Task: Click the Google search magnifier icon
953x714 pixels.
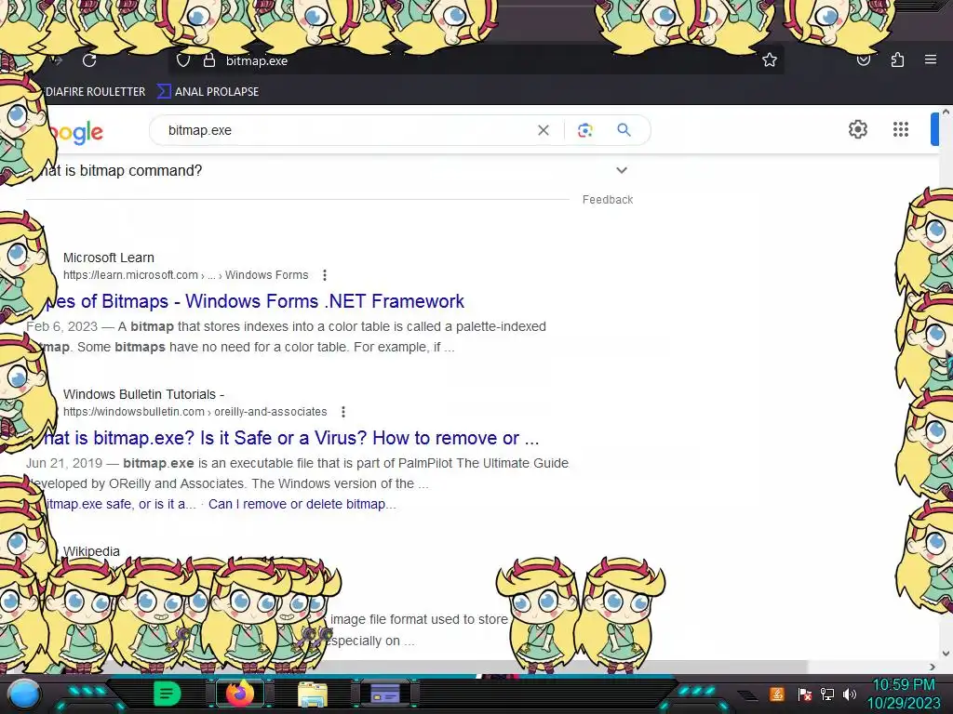Action: (x=624, y=129)
